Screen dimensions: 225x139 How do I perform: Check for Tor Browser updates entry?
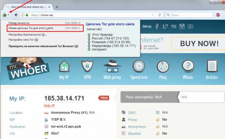tap(43, 46)
